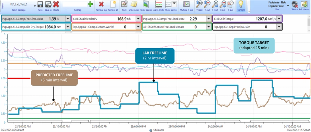Open dropdown for FreeLimeEstimate 2.29 tag
The width and height of the screenshot is (311, 132).
208,19
